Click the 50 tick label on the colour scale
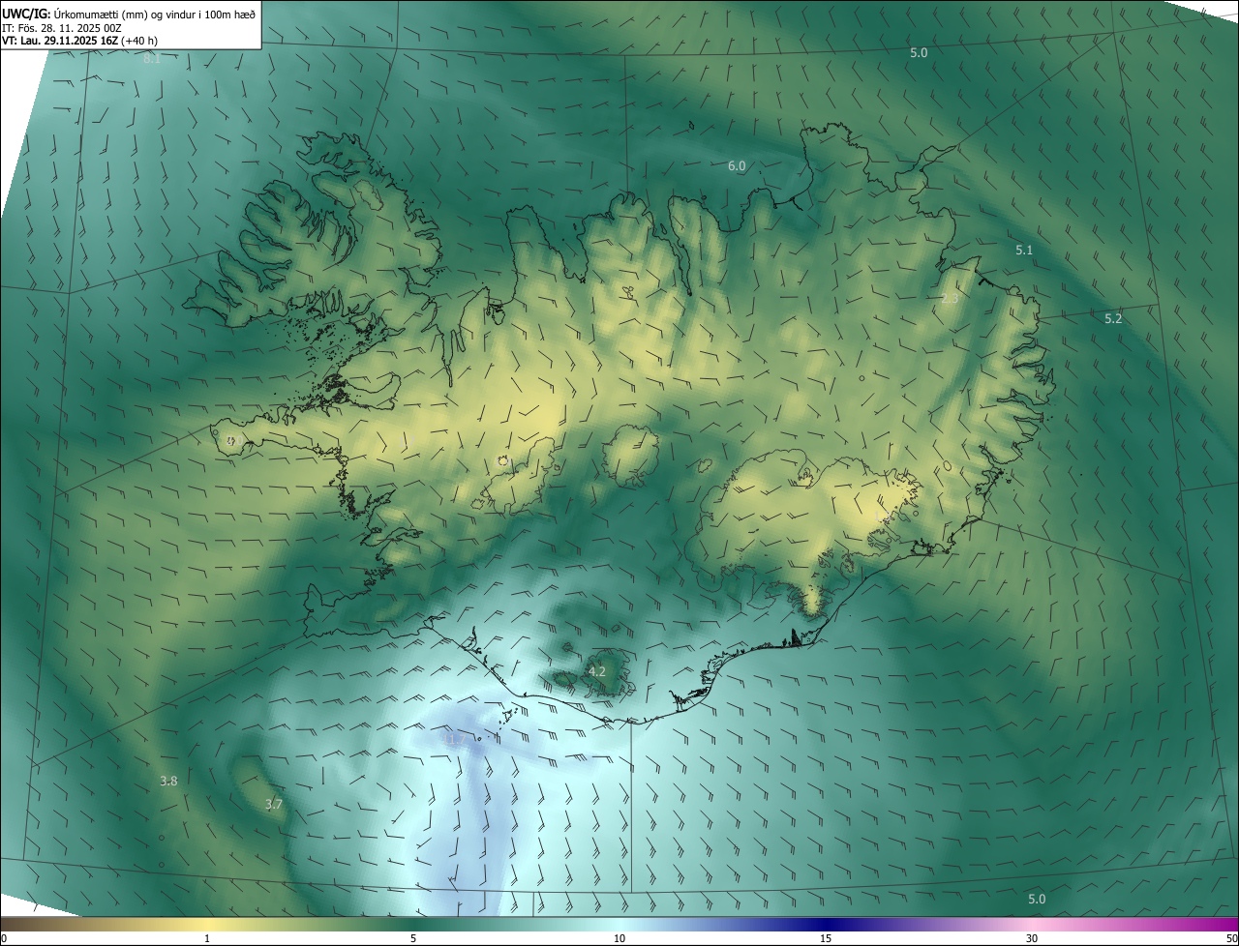This screenshot has height=946, width=1239. [x=1231, y=938]
